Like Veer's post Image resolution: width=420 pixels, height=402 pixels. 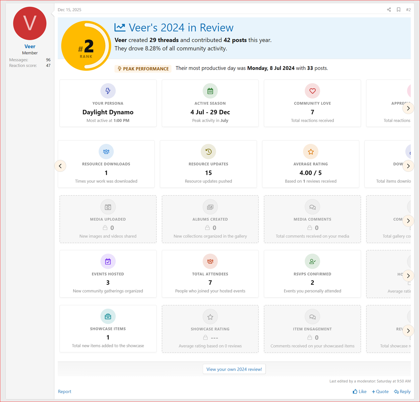360,391
